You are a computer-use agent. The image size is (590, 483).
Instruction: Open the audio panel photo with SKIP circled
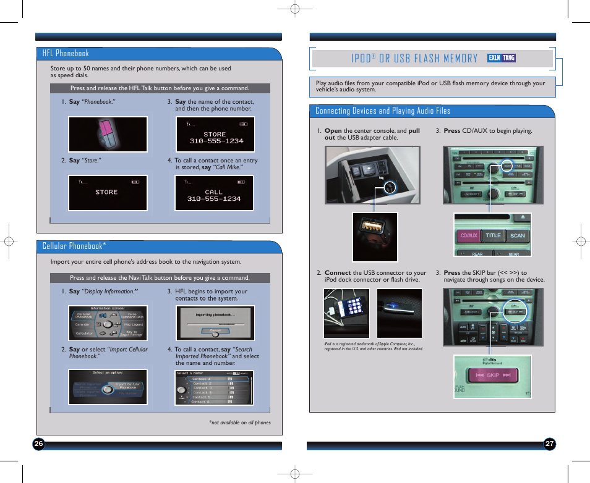pyautogui.click(x=493, y=317)
